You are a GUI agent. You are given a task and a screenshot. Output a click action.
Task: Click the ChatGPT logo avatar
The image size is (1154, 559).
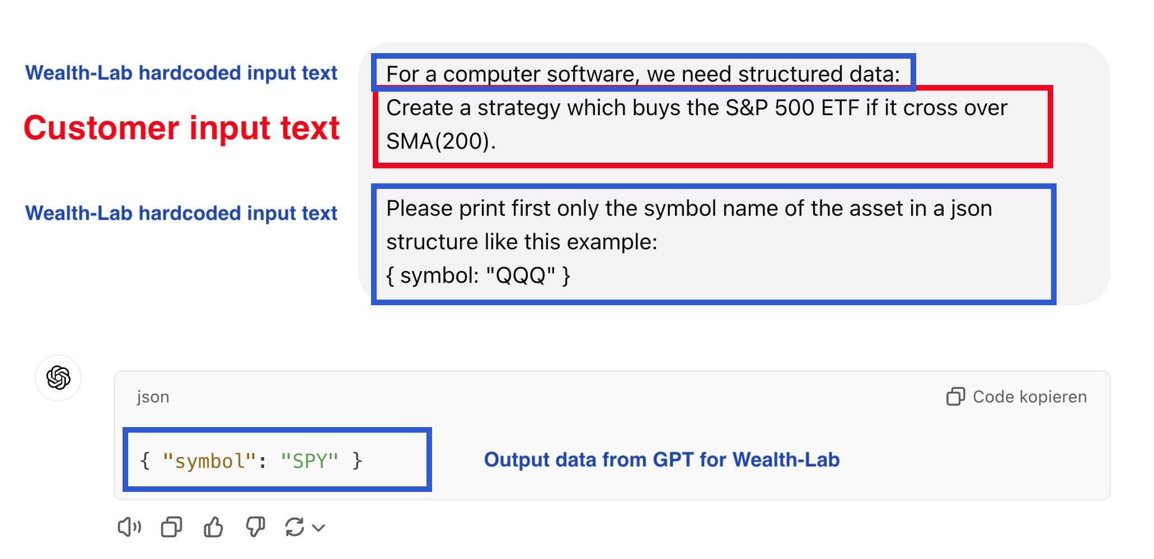click(58, 378)
